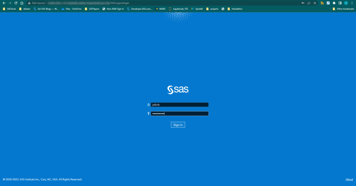The height and width of the screenshot is (186, 356).
Task: Follow the About link in footer
Action: click(x=349, y=179)
